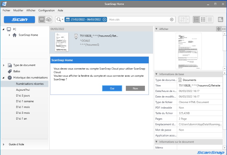Collapse the Afficher preview panel
This screenshot has height=155, width=227.
pos(156,29)
